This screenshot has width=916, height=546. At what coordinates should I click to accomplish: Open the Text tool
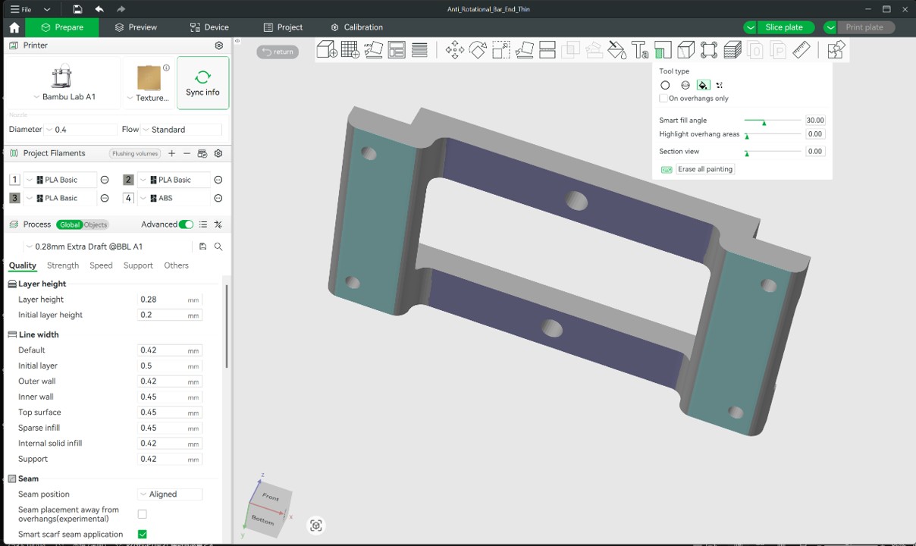(641, 50)
